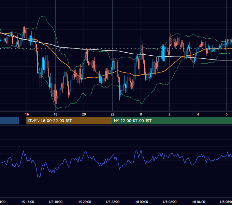This screenshot has width=232, height=205.
Task: Click the 1/6 02:00 date label
Action: [170, 202]
